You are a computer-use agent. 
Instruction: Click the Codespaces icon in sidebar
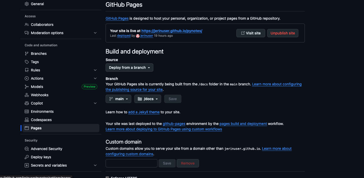pos(27,120)
